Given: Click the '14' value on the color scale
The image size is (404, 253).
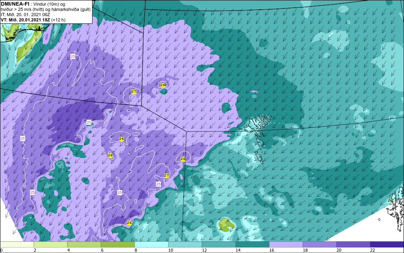Looking at the screenshot, I should (238, 250).
